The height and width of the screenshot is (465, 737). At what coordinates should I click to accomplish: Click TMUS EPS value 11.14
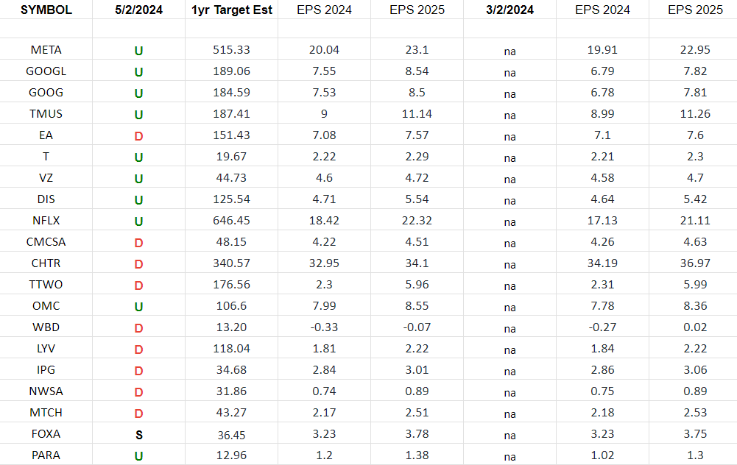417,114
